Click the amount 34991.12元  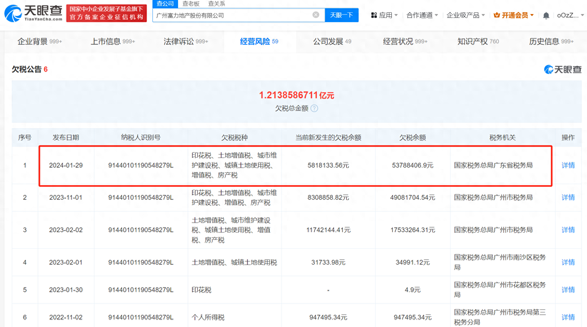[x=413, y=262]
